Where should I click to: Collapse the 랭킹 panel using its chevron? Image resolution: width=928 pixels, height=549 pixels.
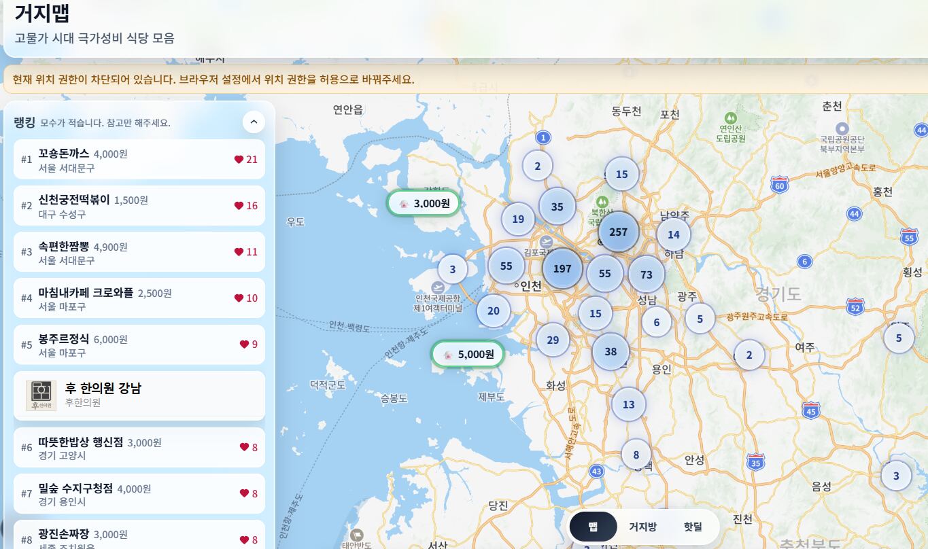click(x=253, y=122)
